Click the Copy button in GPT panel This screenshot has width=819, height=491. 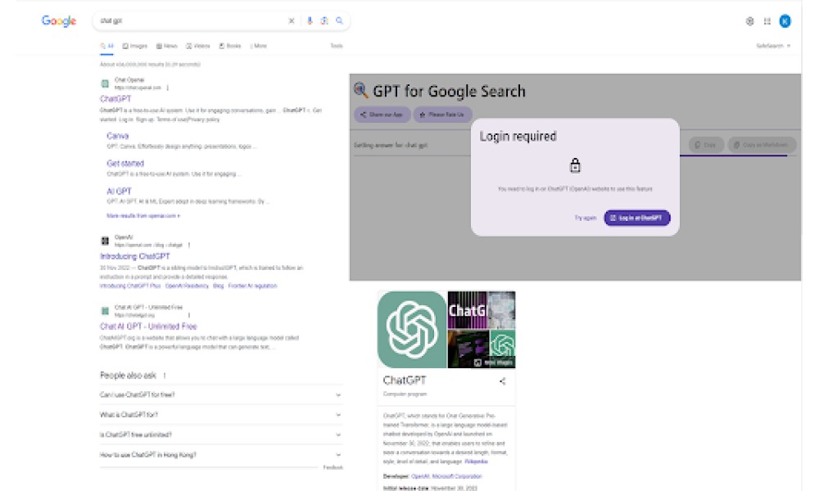[x=706, y=145]
